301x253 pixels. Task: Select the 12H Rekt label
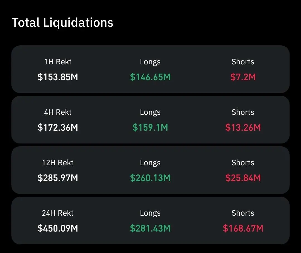(x=58, y=163)
